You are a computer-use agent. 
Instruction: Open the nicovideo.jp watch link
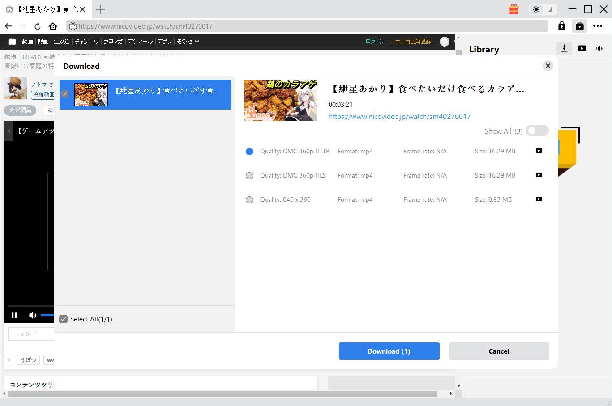tap(399, 117)
